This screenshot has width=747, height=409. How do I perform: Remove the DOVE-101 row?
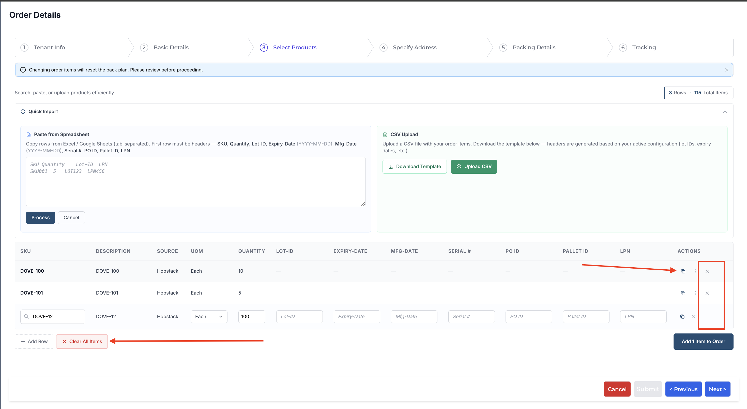click(707, 293)
